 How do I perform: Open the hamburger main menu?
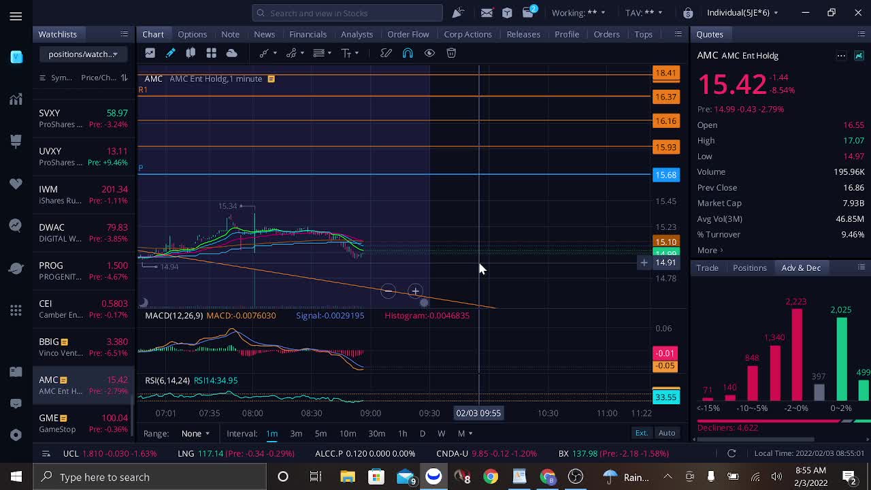(x=16, y=16)
